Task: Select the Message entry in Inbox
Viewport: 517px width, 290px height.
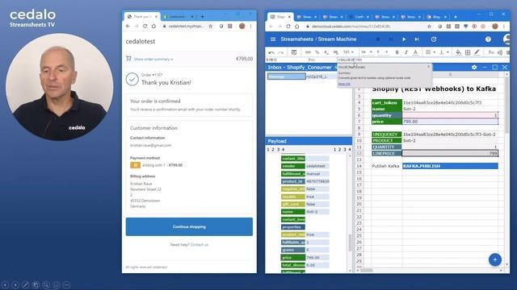Action: [x=286, y=77]
